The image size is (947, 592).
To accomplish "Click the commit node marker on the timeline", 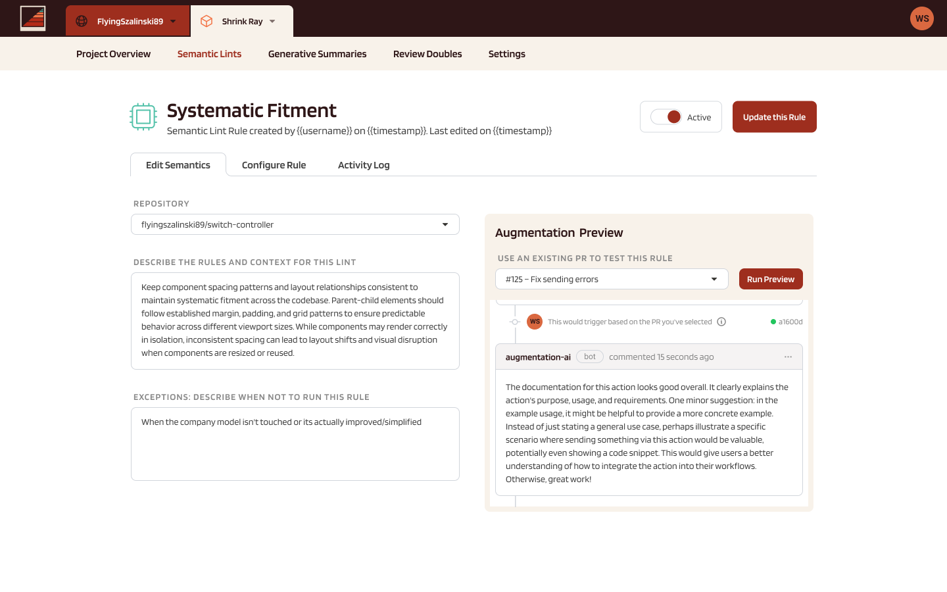I will point(515,322).
